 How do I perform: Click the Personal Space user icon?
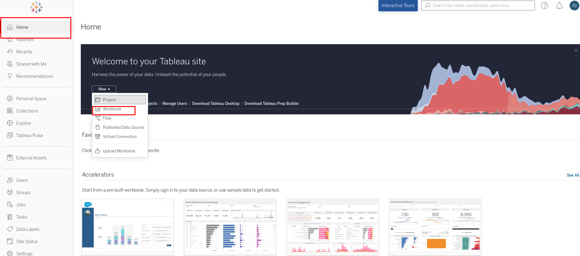(10, 98)
